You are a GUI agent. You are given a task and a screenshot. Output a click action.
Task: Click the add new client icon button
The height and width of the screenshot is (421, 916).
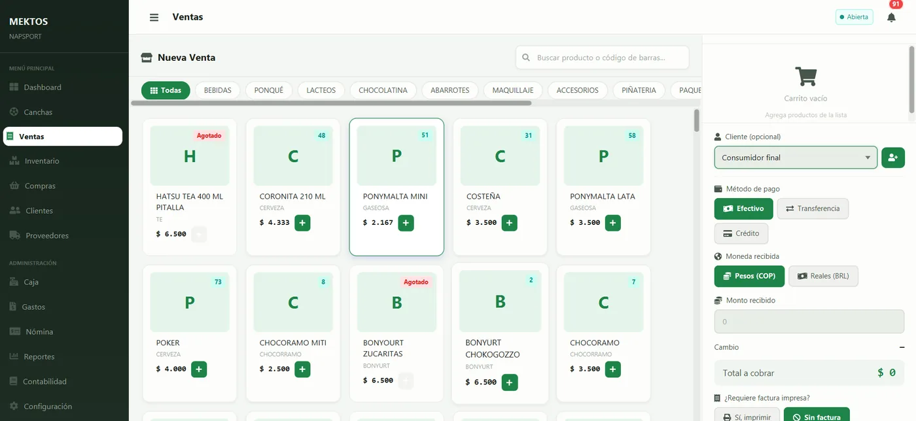coord(893,158)
